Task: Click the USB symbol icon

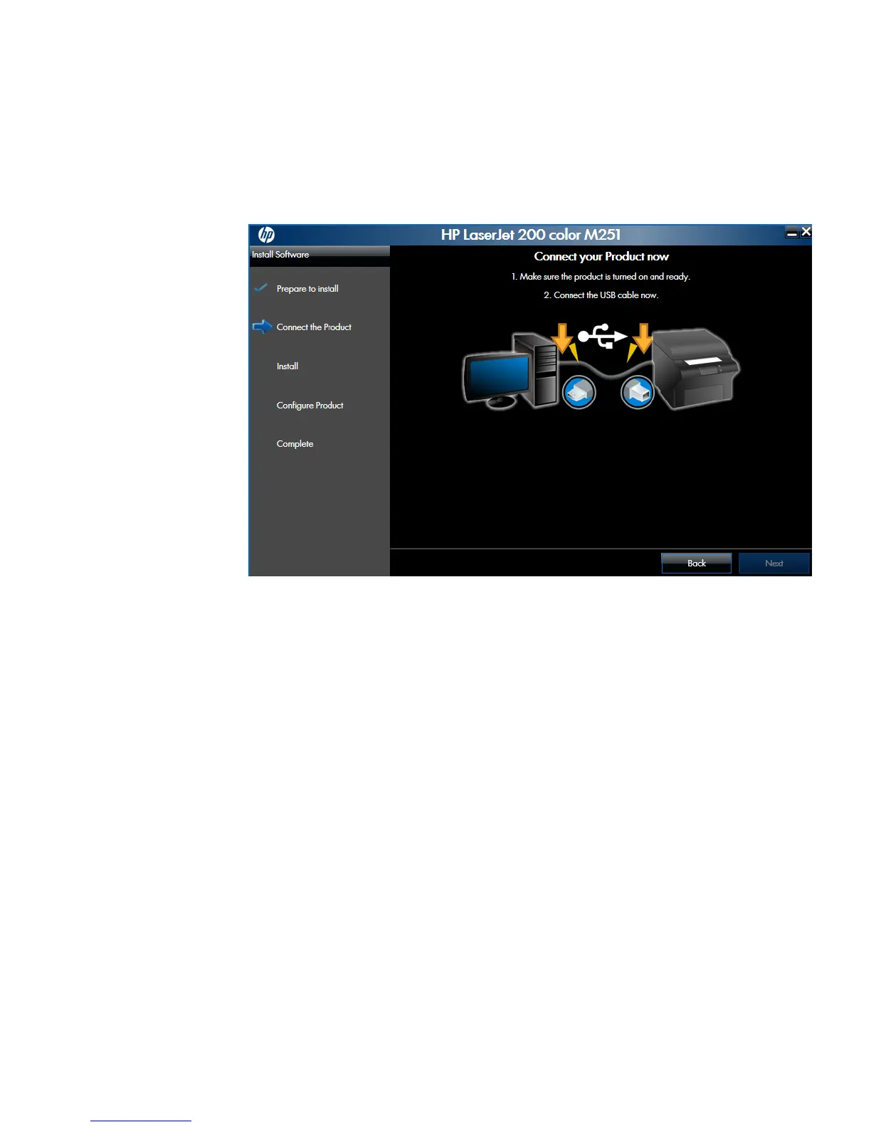Action: click(x=602, y=337)
